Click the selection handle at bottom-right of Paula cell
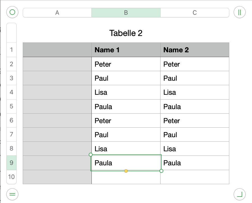This screenshot has height=203, width=252. coord(161,171)
